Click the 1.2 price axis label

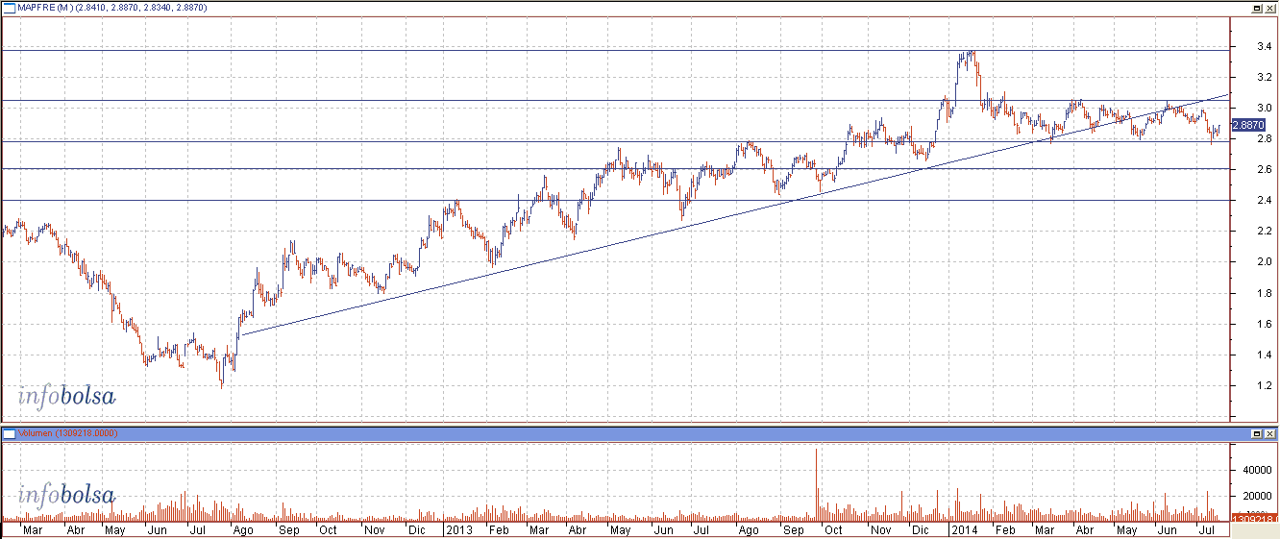click(x=1263, y=385)
